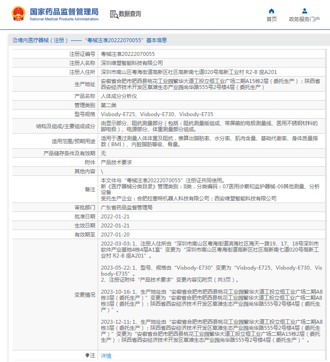
Task: Click the 产品名称 label
Action: [85, 96]
